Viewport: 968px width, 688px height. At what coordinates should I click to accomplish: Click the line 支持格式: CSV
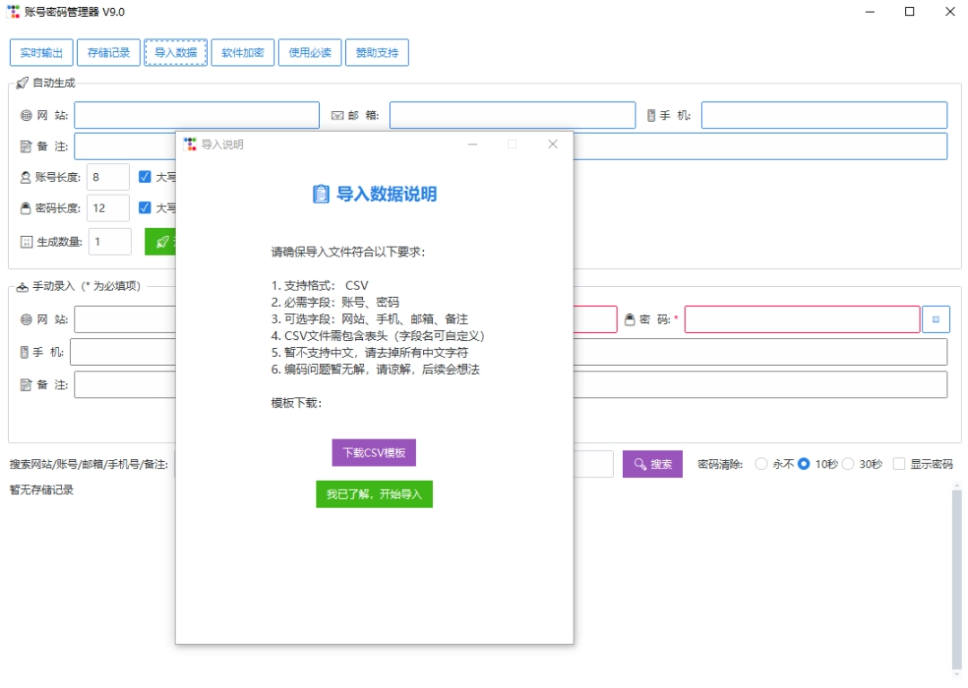pos(320,285)
